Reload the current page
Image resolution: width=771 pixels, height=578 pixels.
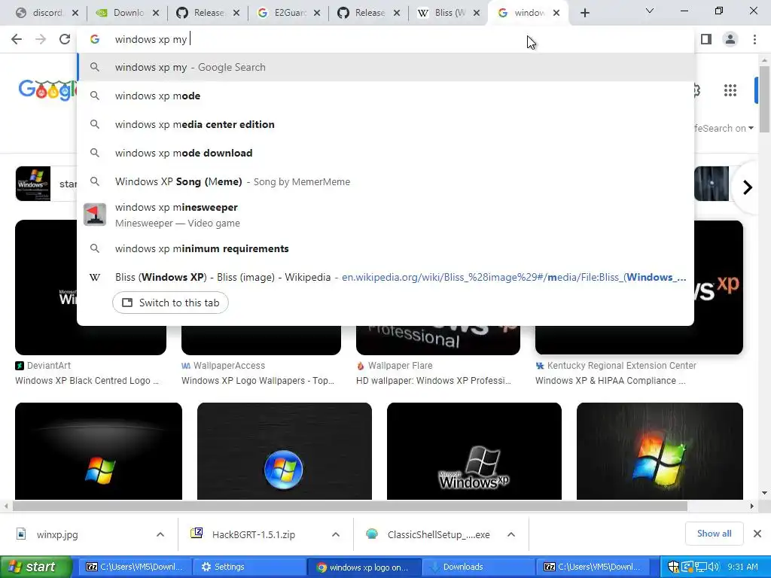click(x=65, y=39)
